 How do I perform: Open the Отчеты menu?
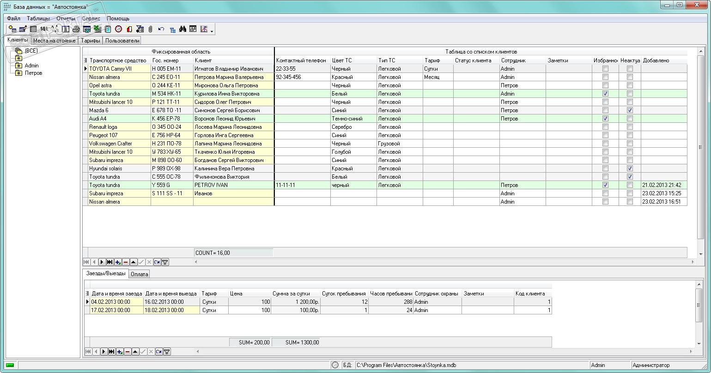(x=66, y=18)
